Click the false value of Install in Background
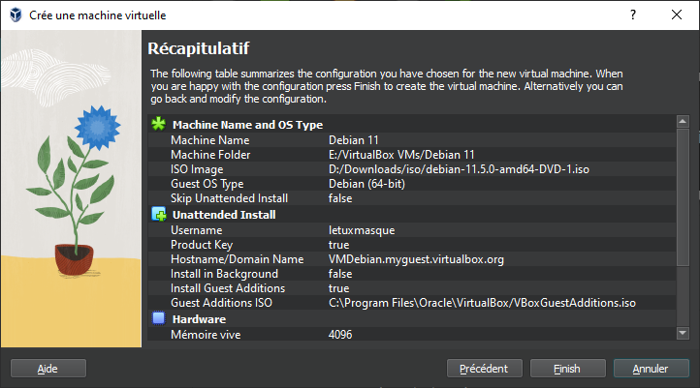 point(340,274)
